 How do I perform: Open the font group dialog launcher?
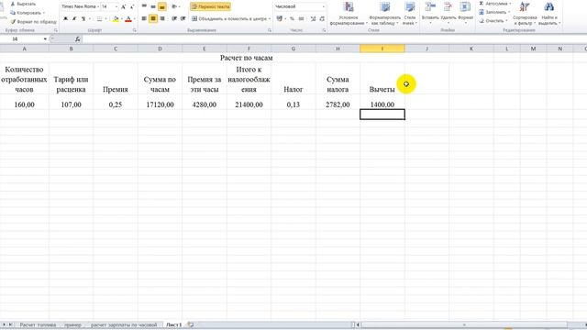coord(135,30)
